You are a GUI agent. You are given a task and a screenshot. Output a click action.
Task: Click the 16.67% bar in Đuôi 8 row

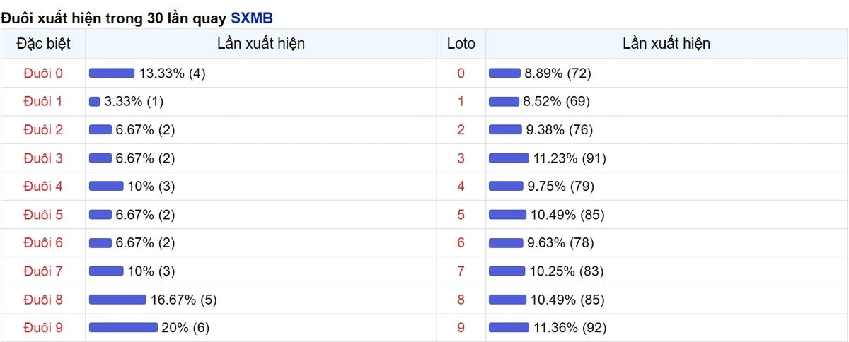point(117,300)
